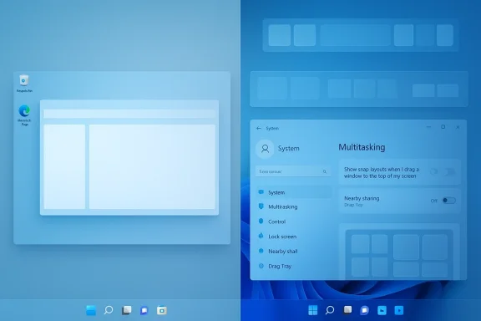Click Search icon on the left taskbar
This screenshot has height=321, width=481.
tap(109, 310)
